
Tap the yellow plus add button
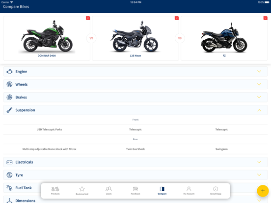[x=263, y=191]
